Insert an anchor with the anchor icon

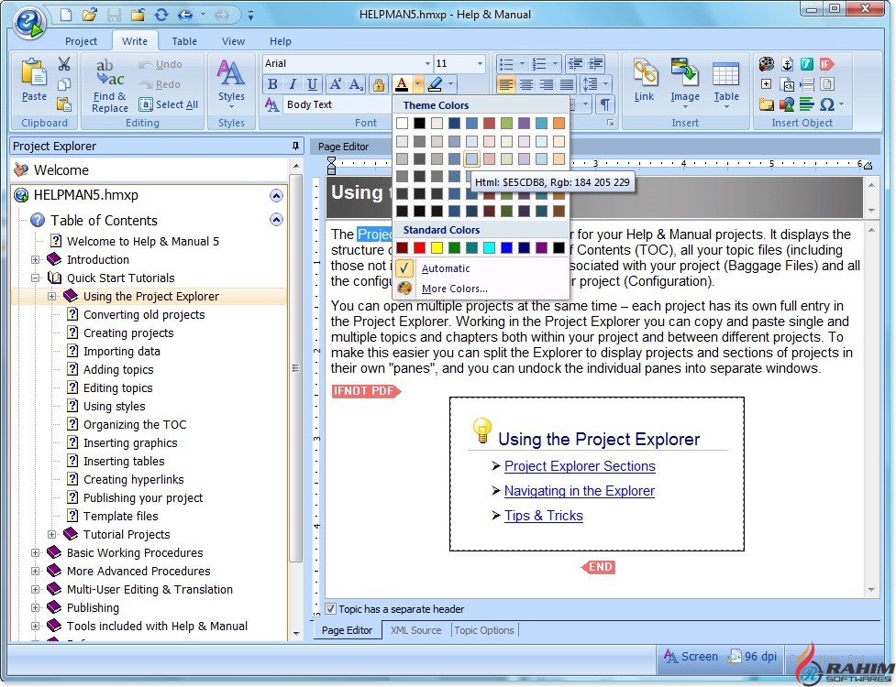[x=788, y=64]
